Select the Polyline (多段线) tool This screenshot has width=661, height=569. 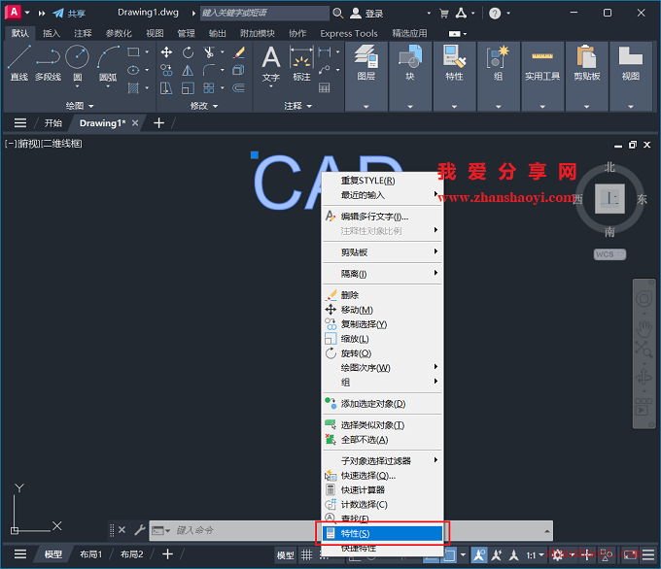pos(48,63)
